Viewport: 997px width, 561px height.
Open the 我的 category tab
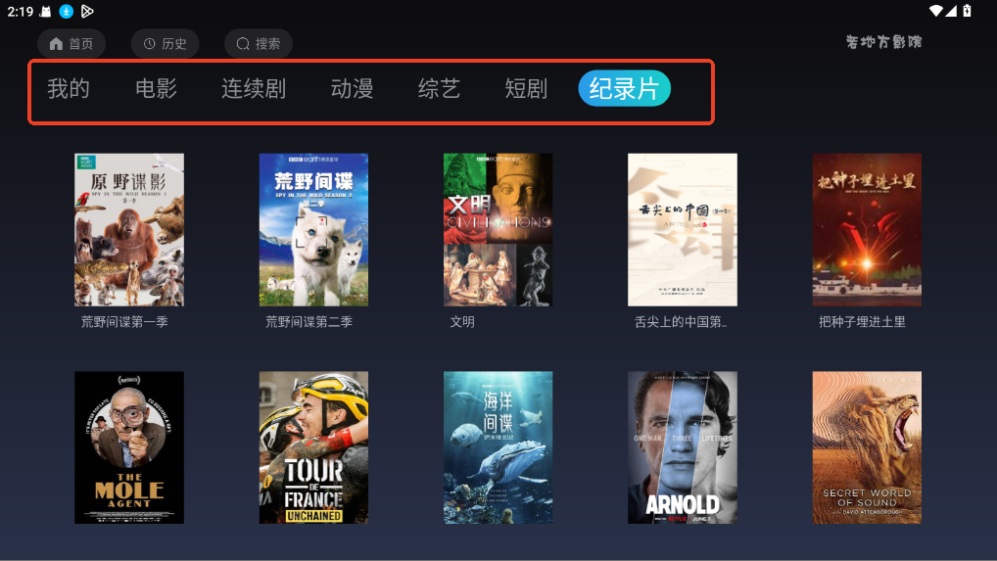coord(68,88)
